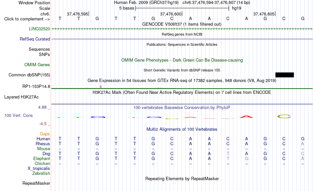Click the 4.88 upper conservation value
The height and width of the screenshot is (191, 313).
tap(42, 107)
